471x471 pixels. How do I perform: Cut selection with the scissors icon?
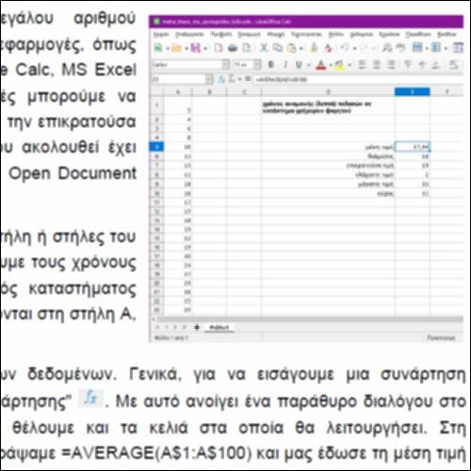pyautogui.click(x=264, y=48)
